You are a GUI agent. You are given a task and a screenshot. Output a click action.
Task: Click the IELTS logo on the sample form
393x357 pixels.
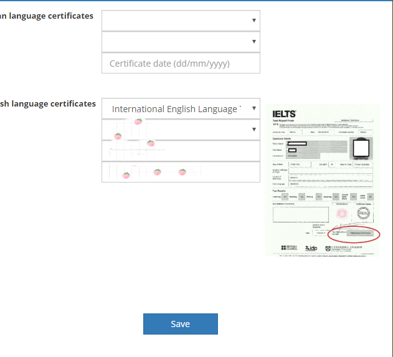[x=284, y=114]
